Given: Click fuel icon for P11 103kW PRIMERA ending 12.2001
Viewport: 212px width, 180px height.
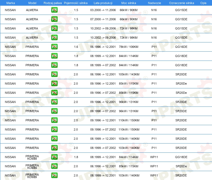Looking at the screenshot, I should [x=54, y=138].
